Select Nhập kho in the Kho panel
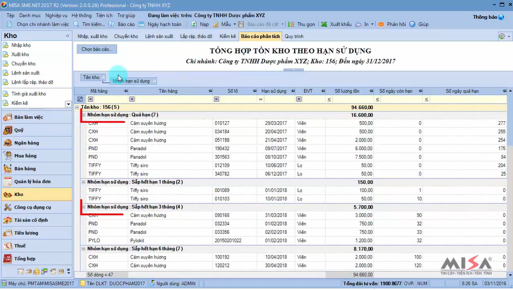Screen dimensions: 513x290 tap(21, 45)
